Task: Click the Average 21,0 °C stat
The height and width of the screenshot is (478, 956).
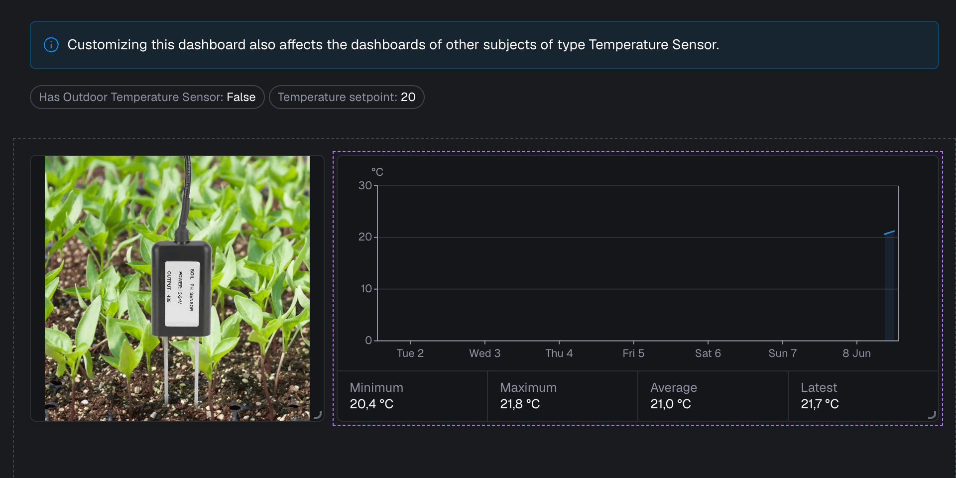Action: tap(713, 396)
